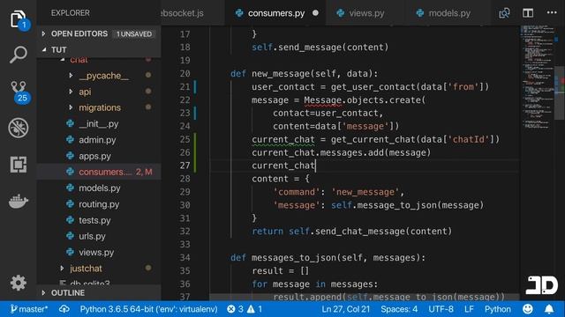Click 'return self.send_chat_message(content)' line
This screenshot has height=317, width=565.
(351, 231)
